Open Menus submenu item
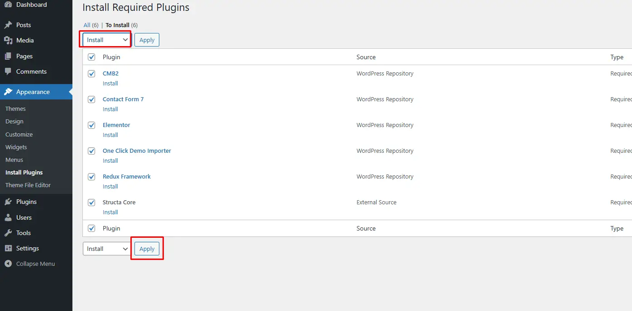 click(14, 160)
